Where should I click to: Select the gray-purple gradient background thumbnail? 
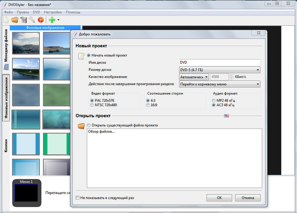pos(57,167)
